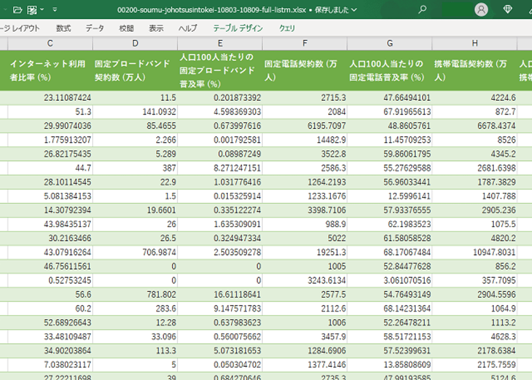Select cell with value 16.61118641

tap(220, 294)
